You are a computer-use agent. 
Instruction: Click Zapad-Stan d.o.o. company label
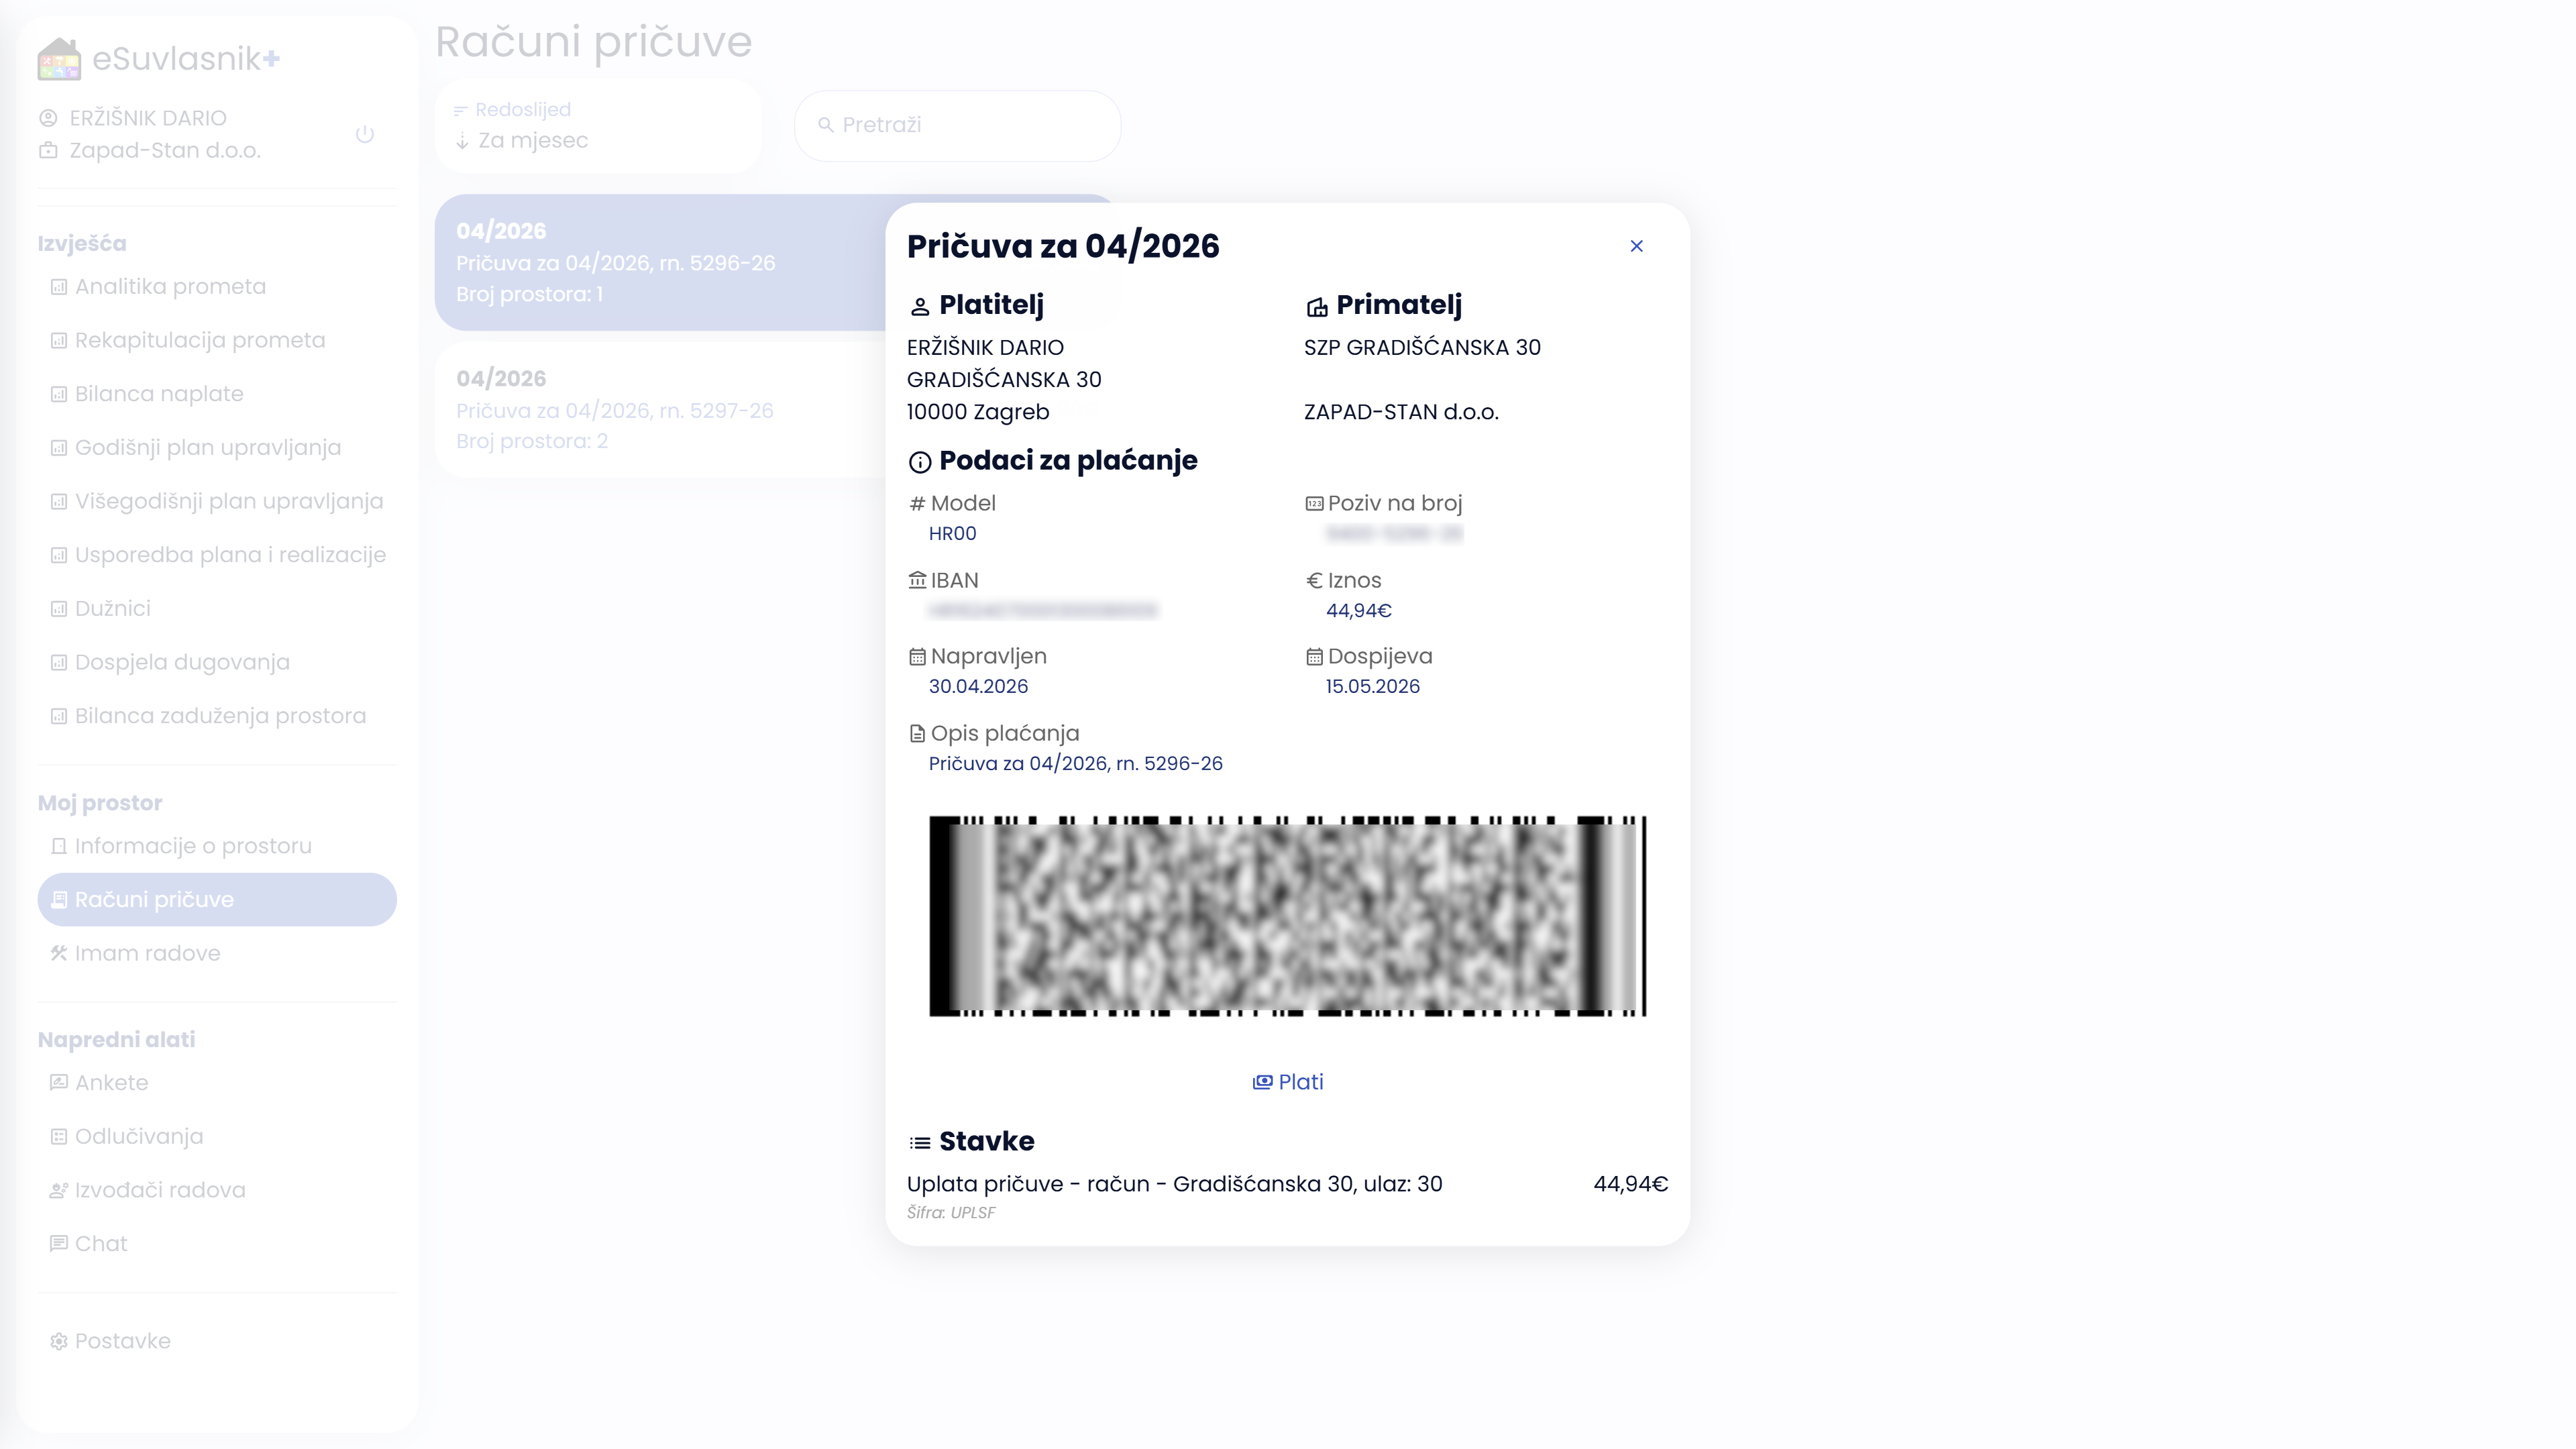click(165, 151)
